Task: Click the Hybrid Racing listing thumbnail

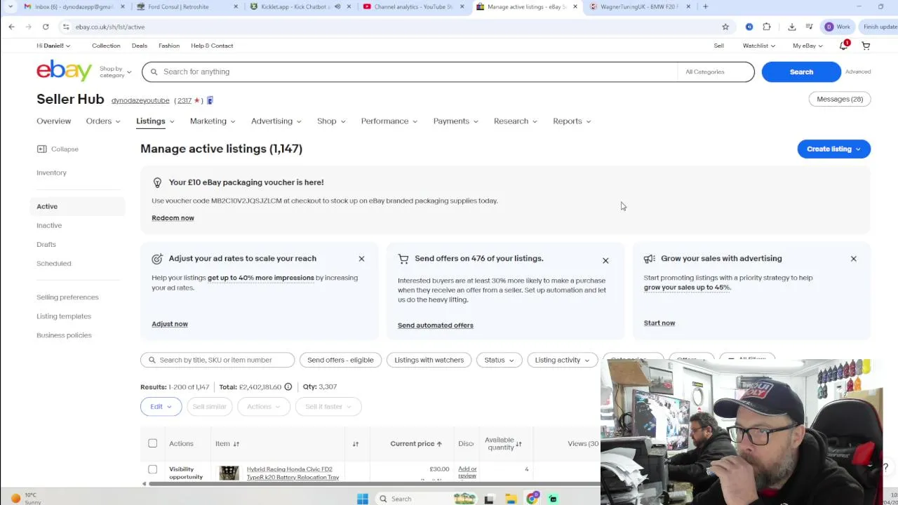Action: click(x=229, y=473)
